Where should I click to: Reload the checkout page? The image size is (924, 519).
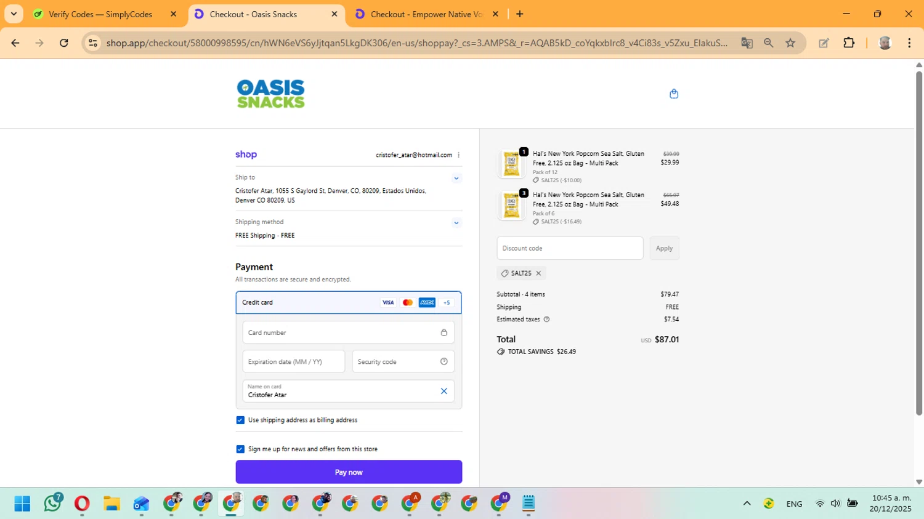[63, 43]
